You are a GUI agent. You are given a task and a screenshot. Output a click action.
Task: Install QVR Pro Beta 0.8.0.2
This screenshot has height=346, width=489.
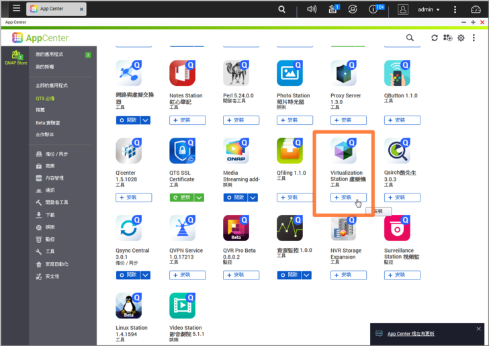[x=241, y=275]
